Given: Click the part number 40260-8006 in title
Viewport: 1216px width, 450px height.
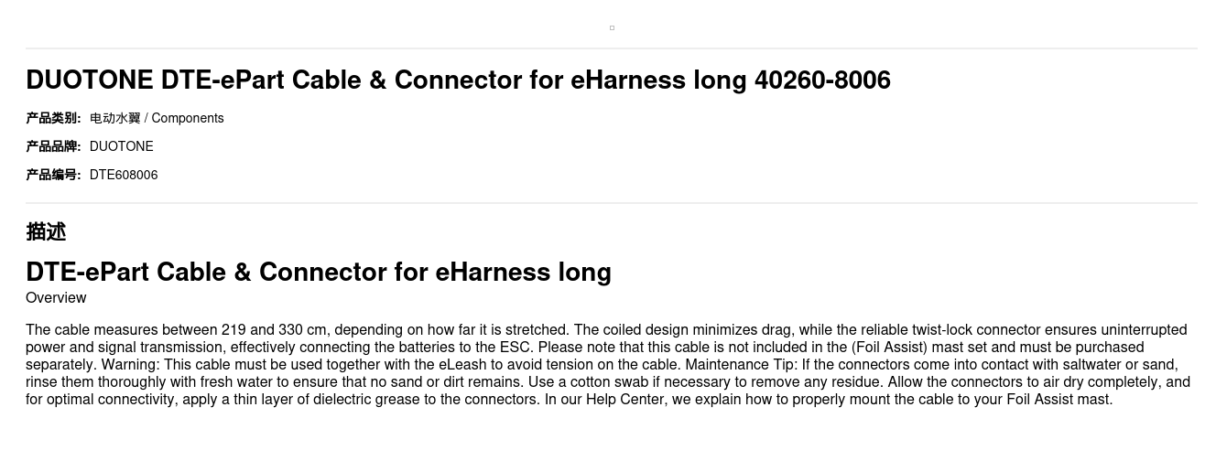Looking at the screenshot, I should point(822,80).
